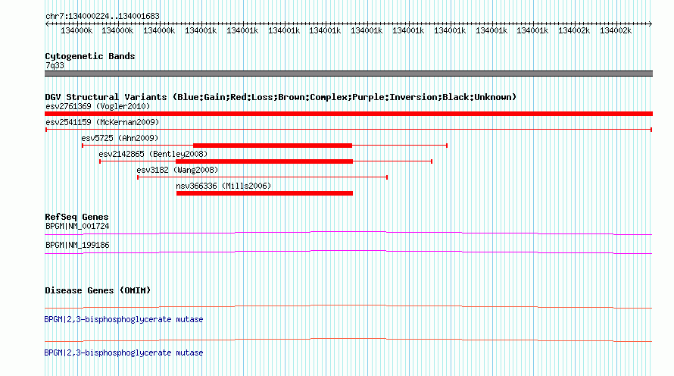Viewport: 674px width, 376px height.
Task: Click the first 134002k ruler tick label
Action: click(x=574, y=30)
